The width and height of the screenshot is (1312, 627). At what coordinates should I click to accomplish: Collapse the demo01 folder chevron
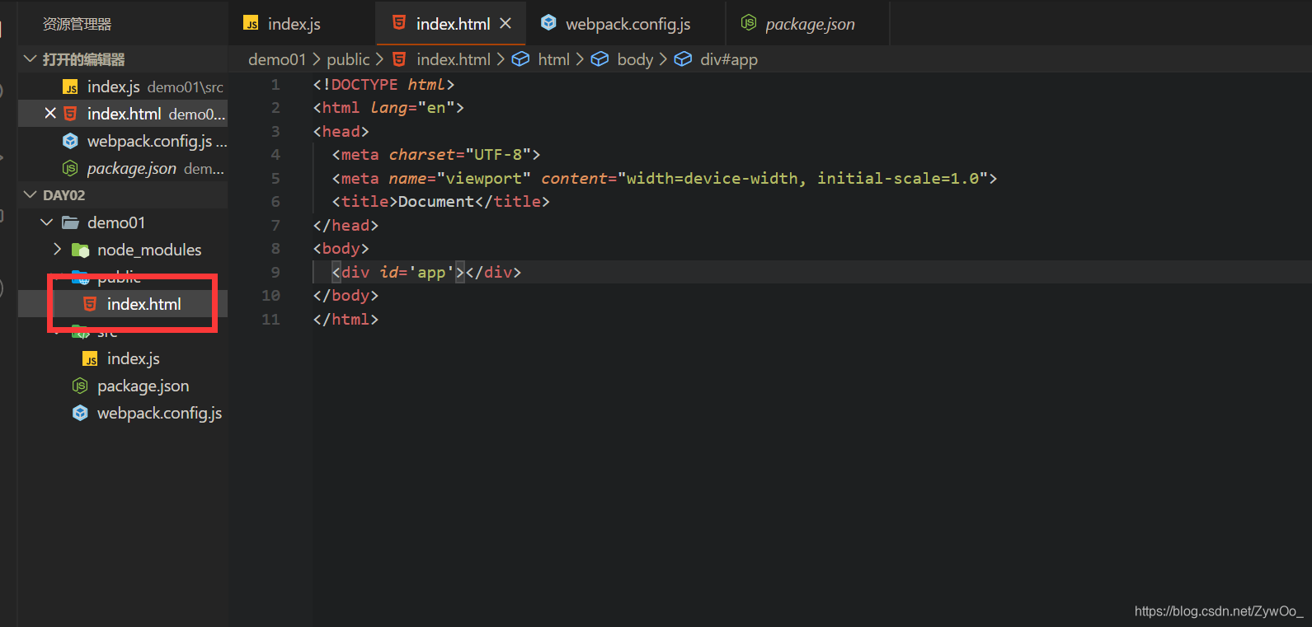point(47,222)
